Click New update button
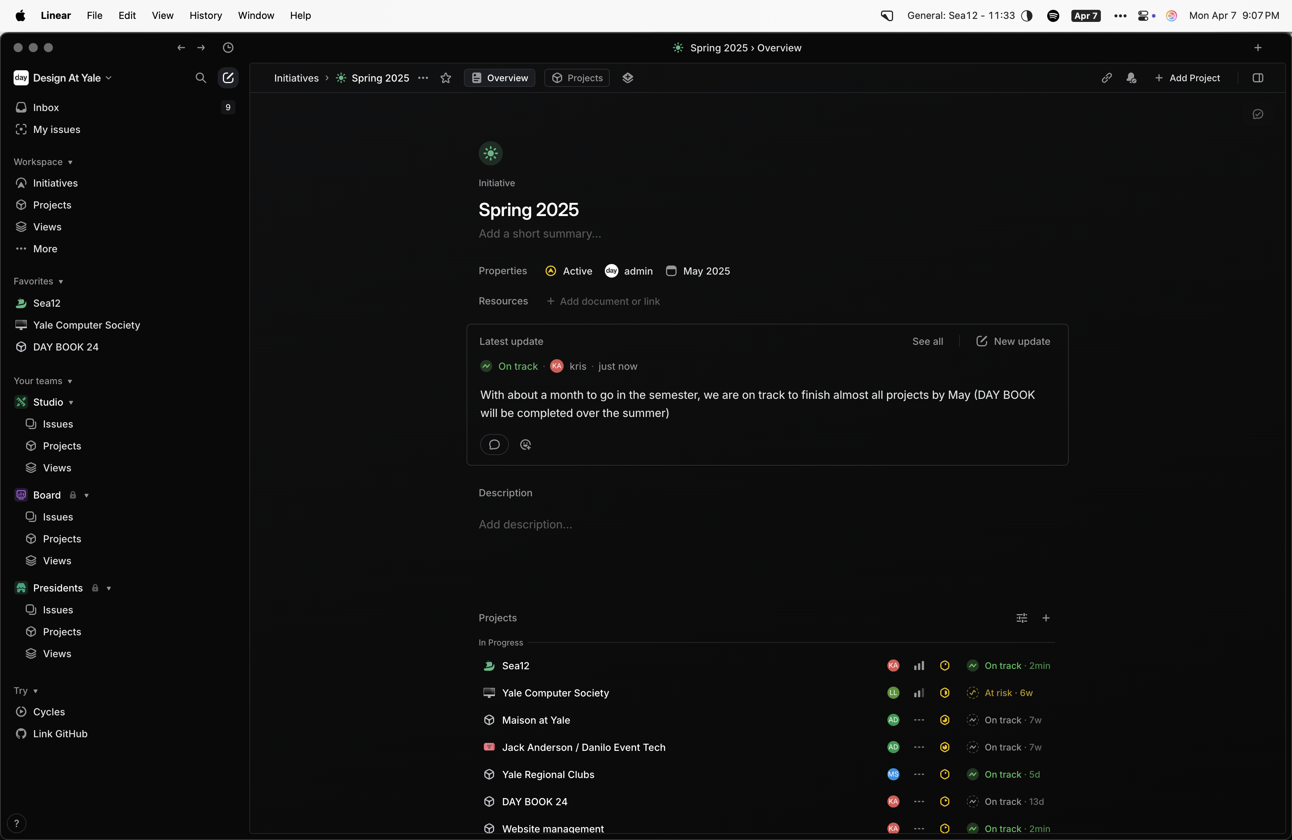This screenshot has width=1292, height=840. tap(1014, 341)
